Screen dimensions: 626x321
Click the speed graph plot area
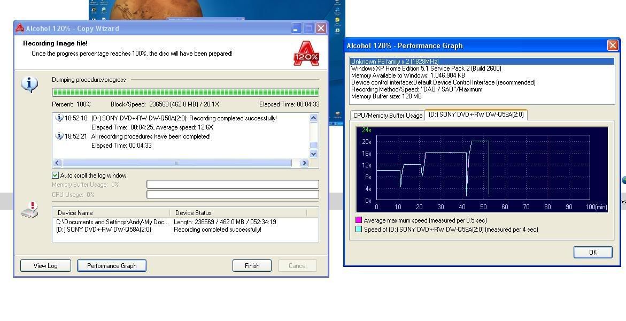[x=483, y=167]
